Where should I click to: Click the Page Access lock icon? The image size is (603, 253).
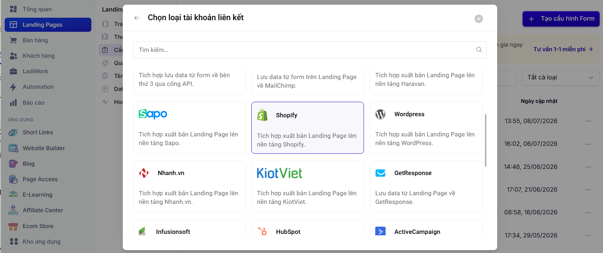click(13, 179)
